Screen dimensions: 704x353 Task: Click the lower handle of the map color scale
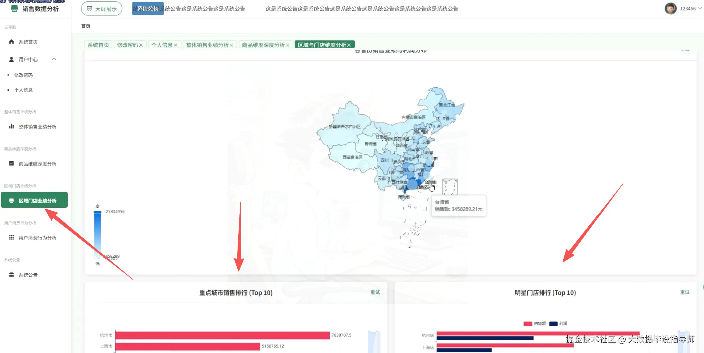97,257
